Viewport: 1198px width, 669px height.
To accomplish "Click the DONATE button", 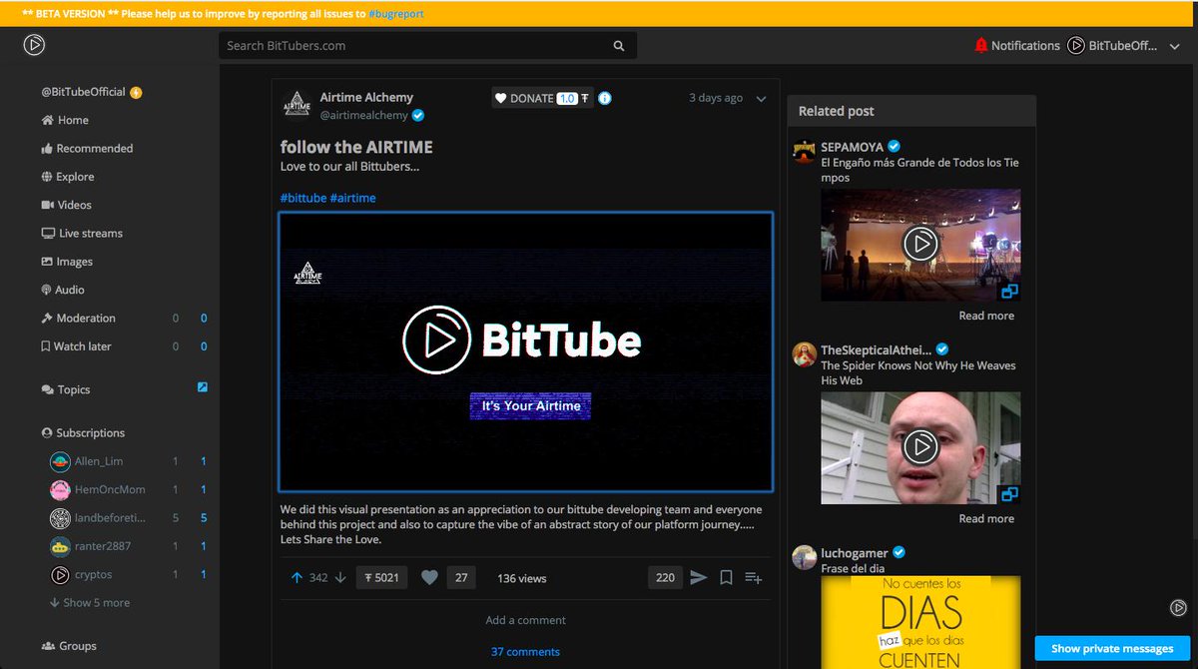I will click(543, 98).
